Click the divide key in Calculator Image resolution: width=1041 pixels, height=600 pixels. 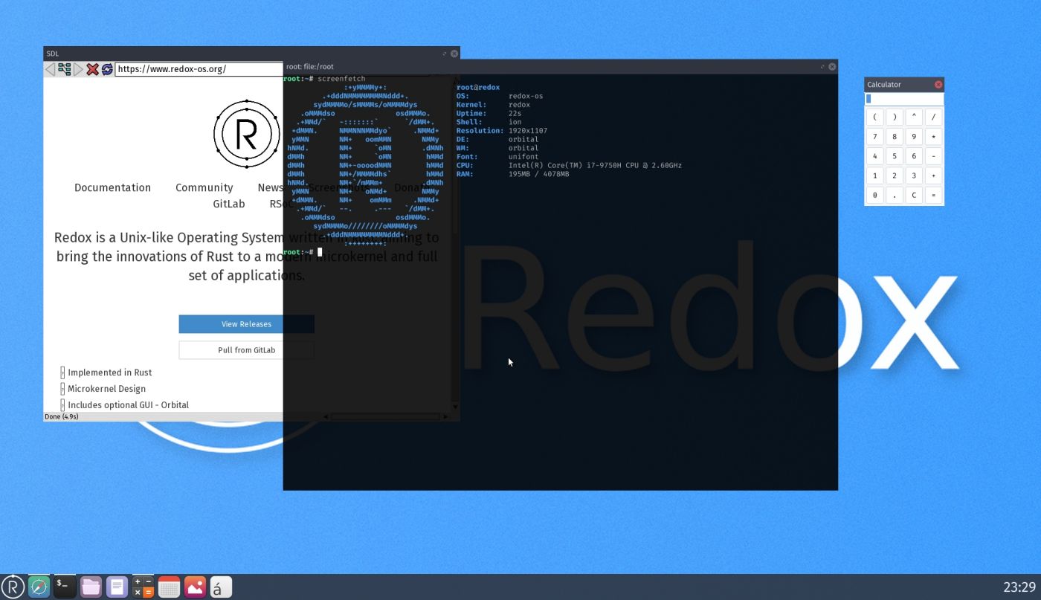pos(933,117)
